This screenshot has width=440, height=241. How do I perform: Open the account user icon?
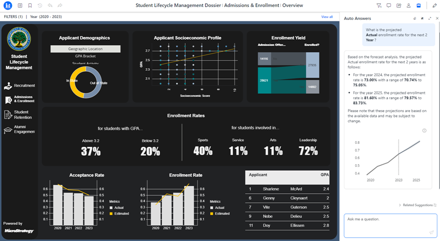point(409,5)
